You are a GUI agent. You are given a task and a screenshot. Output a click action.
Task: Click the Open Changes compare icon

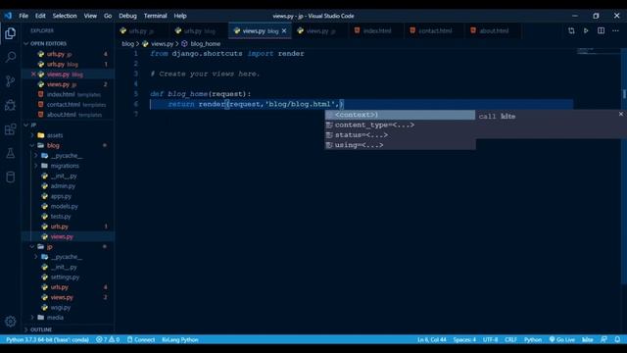pyautogui.click(x=571, y=30)
